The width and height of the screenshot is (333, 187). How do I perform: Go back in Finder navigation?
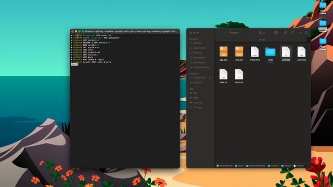click(220, 33)
